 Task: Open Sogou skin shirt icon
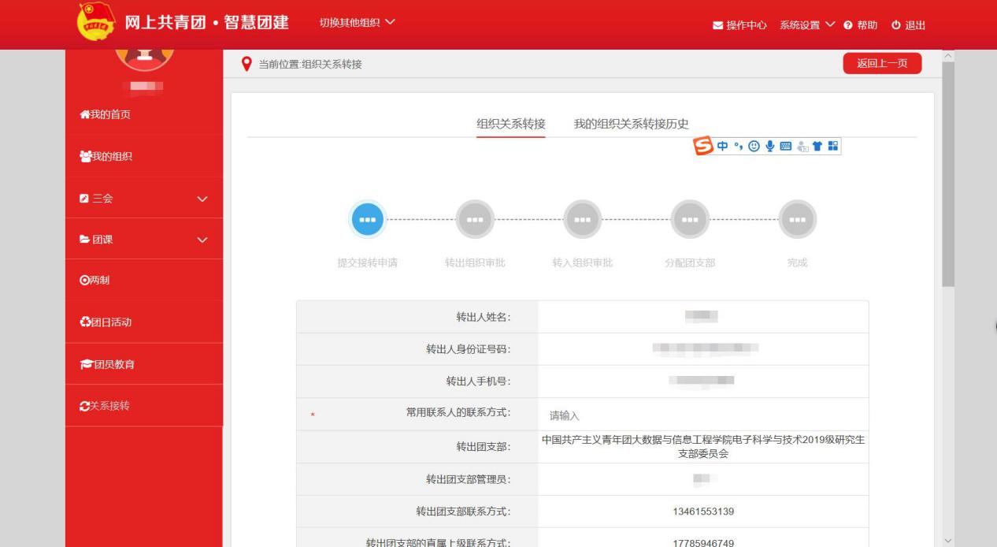817,147
